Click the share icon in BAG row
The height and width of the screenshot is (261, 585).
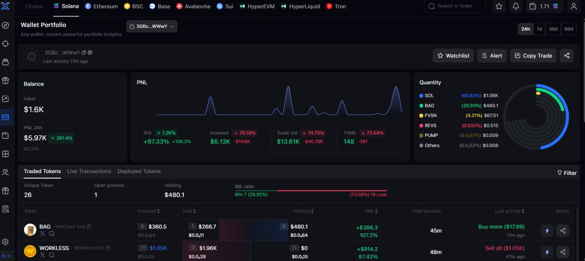point(563,230)
